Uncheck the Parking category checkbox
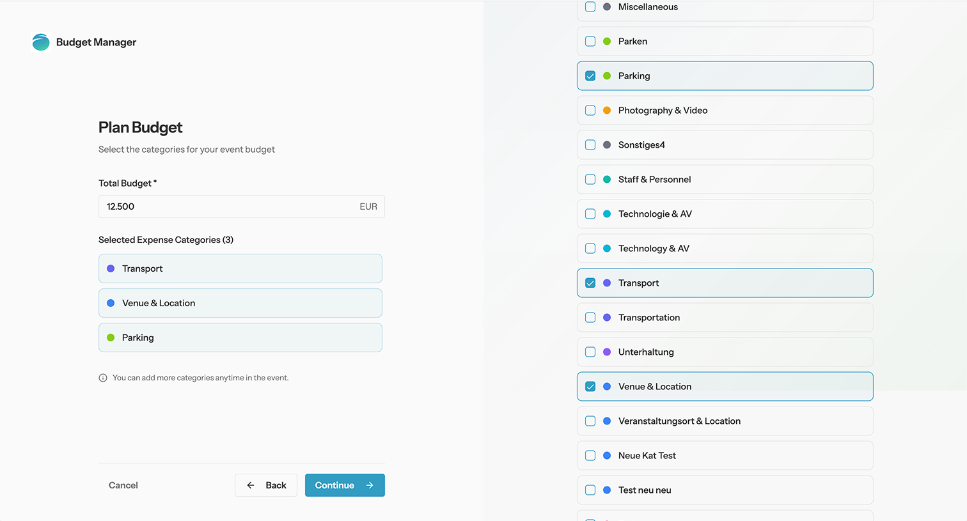Image resolution: width=967 pixels, height=521 pixels. coord(590,76)
